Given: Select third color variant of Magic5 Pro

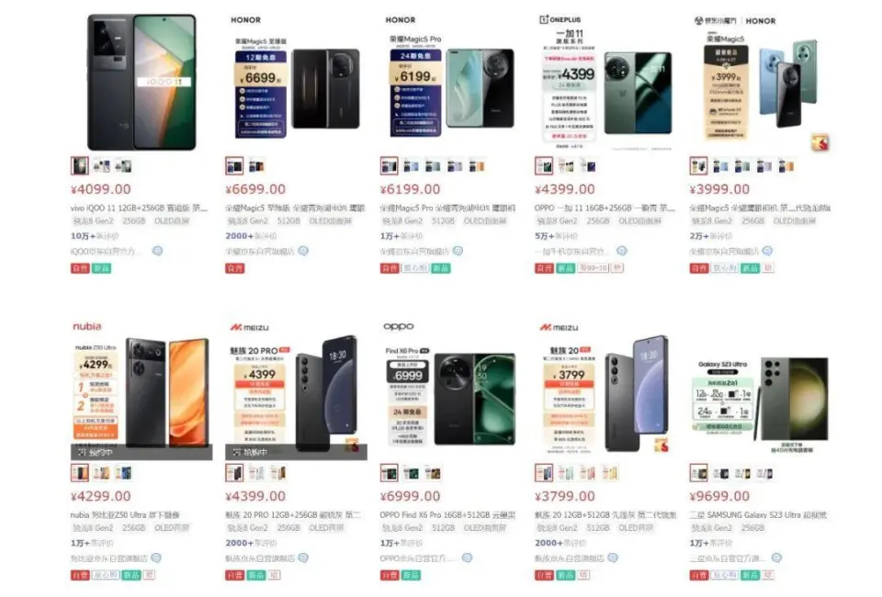Looking at the screenshot, I should pos(433,166).
